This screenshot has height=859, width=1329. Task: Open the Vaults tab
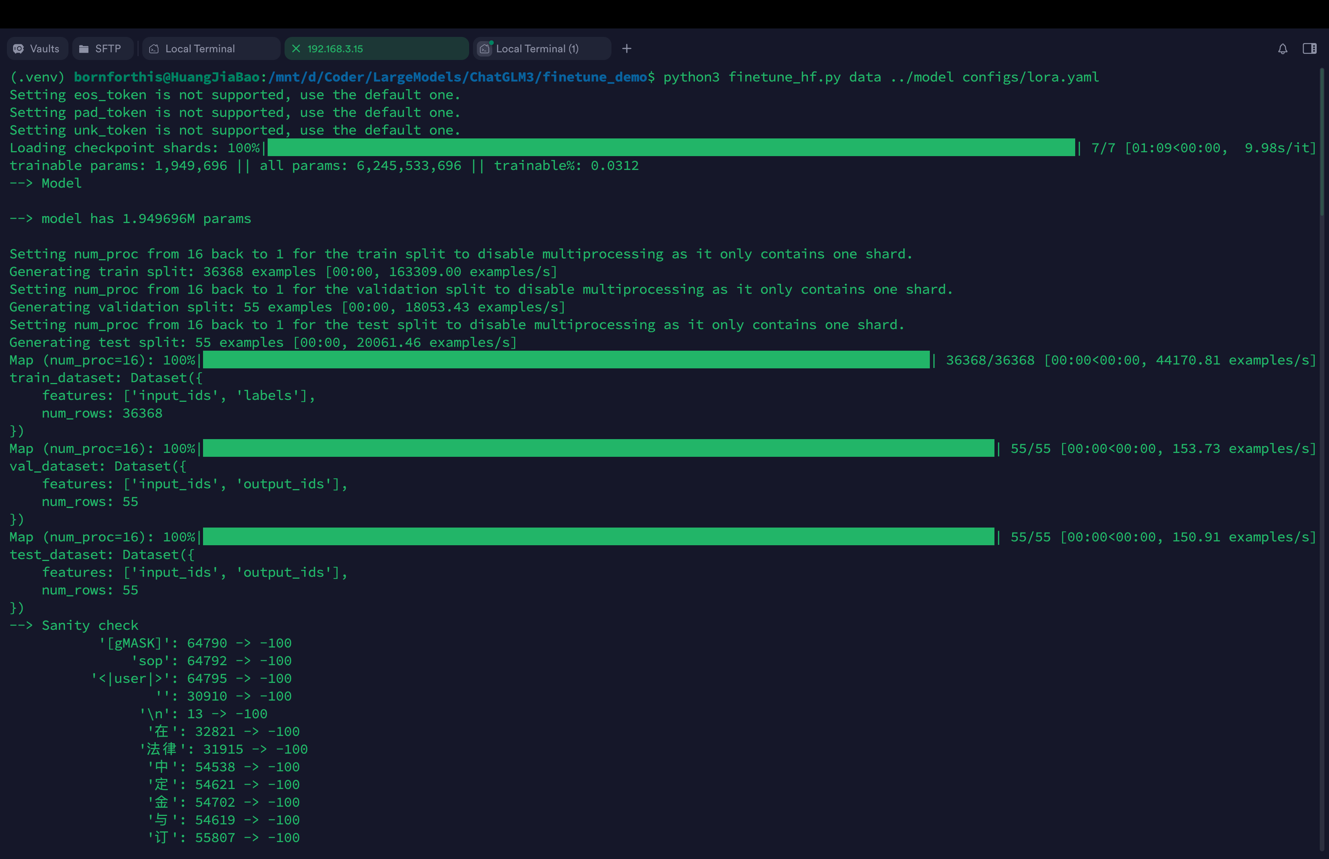click(x=37, y=48)
